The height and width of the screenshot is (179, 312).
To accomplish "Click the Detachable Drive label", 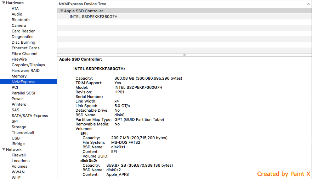I will tap(92, 111).
